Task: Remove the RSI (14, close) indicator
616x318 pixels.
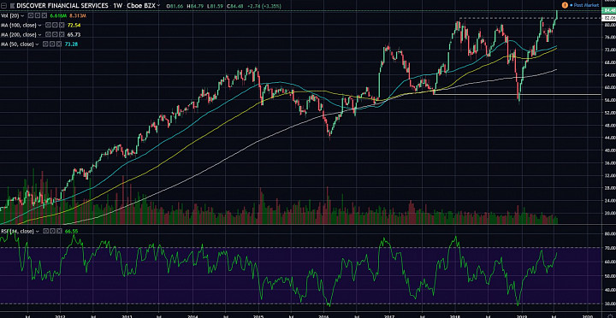Action: [59, 231]
